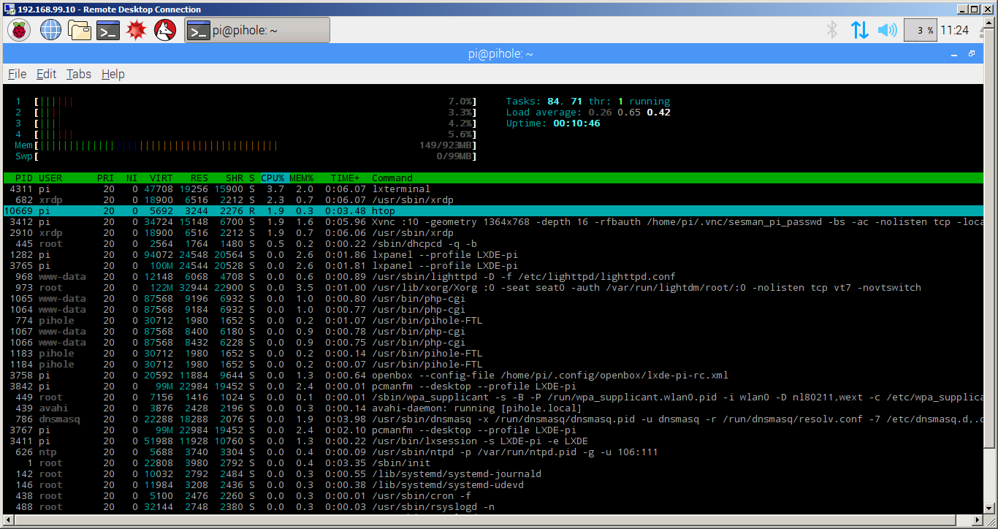Click the Bluetooth tray icon
This screenshot has height=529, width=998.
pyautogui.click(x=831, y=30)
